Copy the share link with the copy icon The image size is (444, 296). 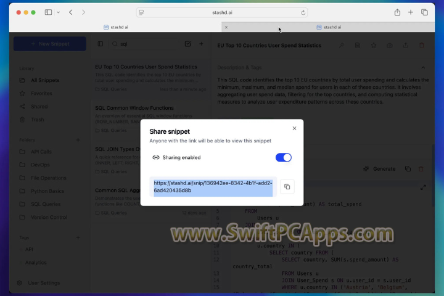287,187
